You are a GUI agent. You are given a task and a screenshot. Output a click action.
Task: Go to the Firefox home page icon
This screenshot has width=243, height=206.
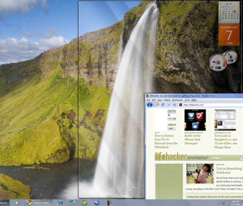click(x=175, y=105)
